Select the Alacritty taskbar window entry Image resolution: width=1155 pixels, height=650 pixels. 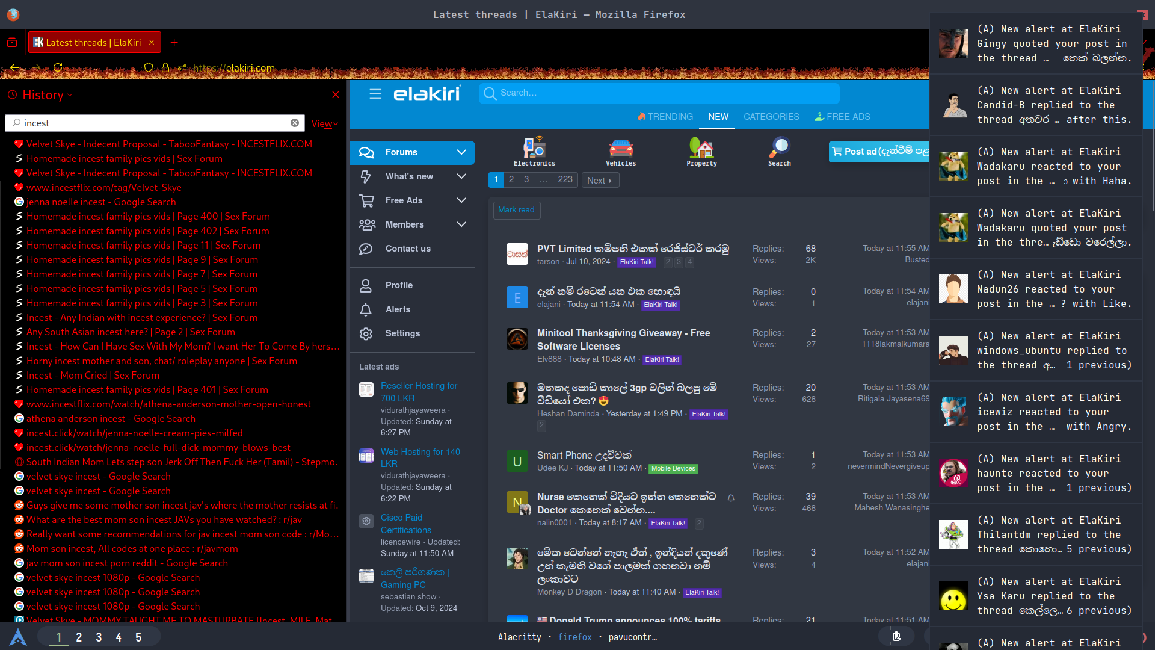pos(520,637)
